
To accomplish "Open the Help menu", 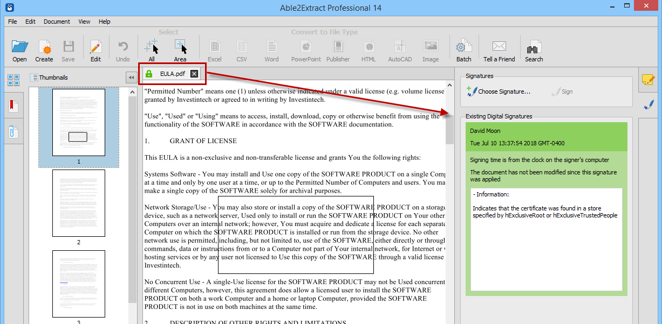I will [105, 22].
